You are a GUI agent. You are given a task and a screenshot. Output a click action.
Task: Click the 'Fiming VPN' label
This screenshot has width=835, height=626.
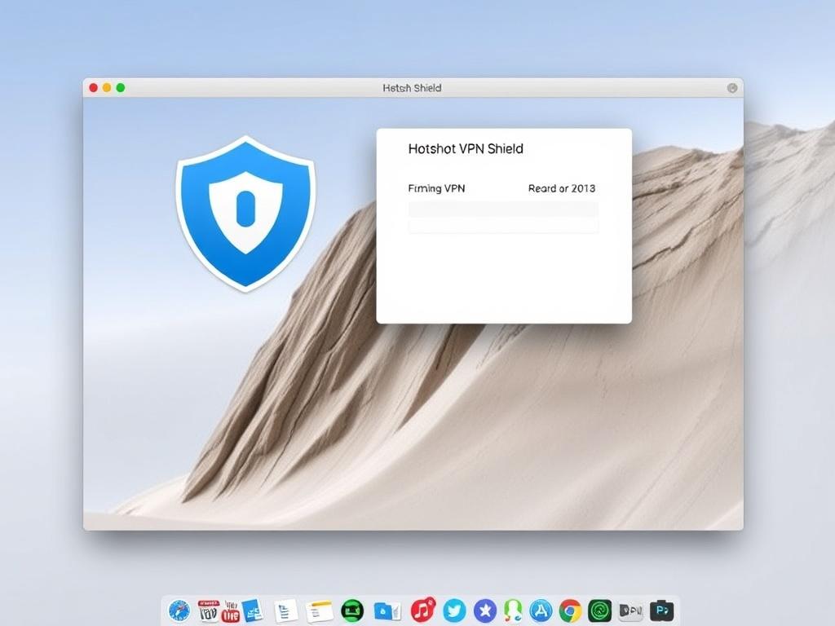pos(436,188)
